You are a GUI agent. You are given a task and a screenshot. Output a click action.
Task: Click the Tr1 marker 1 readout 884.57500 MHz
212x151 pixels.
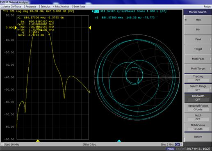tap(41, 18)
